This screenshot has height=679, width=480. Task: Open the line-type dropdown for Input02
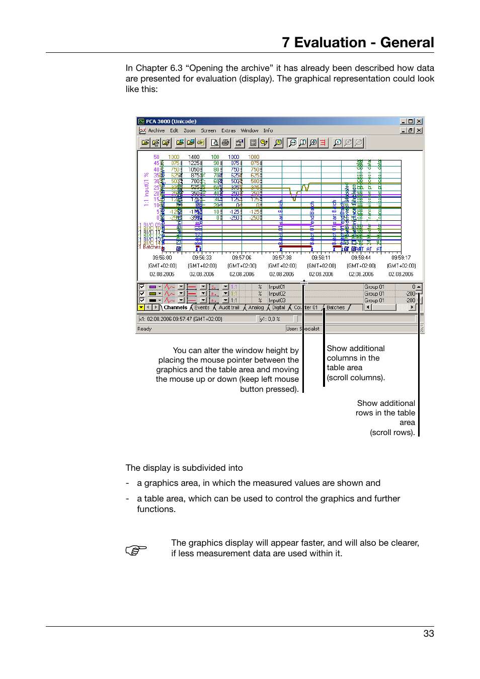click(181, 294)
